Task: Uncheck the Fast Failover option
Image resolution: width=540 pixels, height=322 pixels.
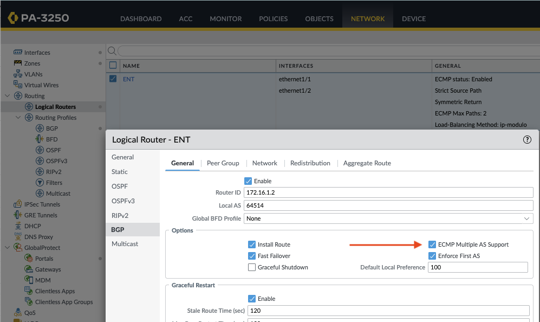Action: (x=252, y=256)
